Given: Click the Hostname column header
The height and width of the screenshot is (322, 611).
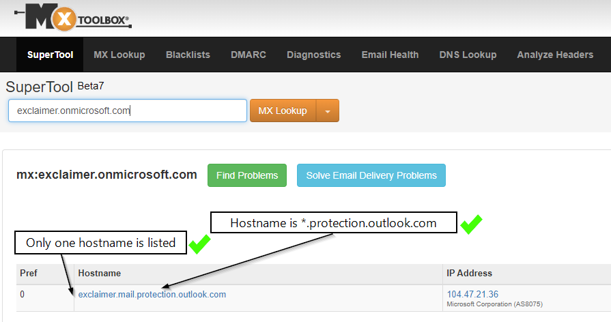Looking at the screenshot, I should pyautogui.click(x=100, y=273).
